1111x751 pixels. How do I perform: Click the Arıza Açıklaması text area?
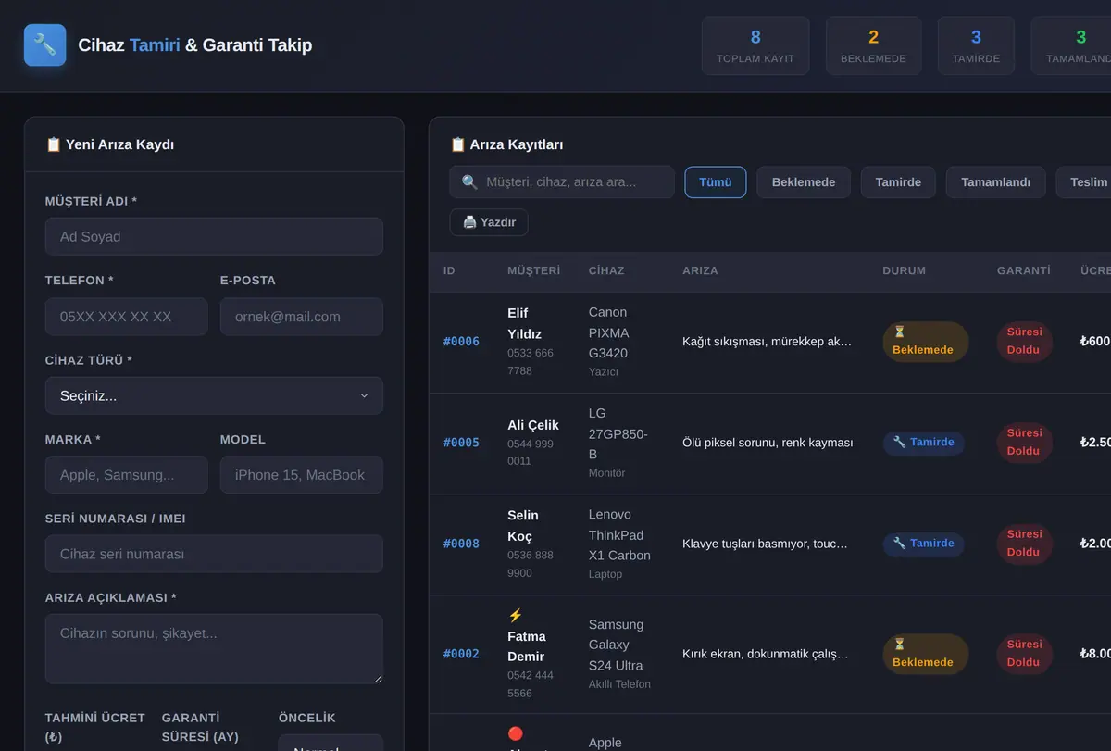click(214, 649)
